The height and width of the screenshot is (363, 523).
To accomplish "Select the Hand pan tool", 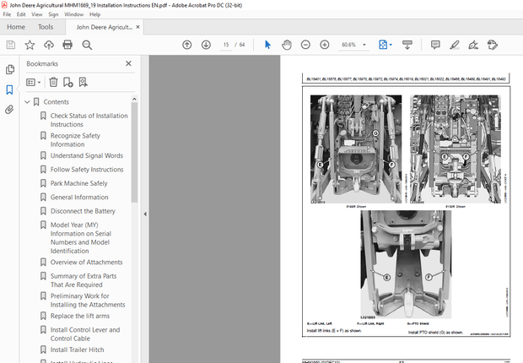I will coord(287,45).
